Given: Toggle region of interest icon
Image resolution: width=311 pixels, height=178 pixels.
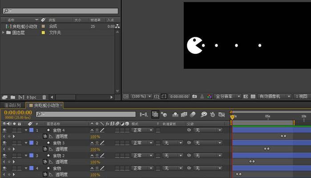Looking at the screenshot, I should [x=246, y=97].
